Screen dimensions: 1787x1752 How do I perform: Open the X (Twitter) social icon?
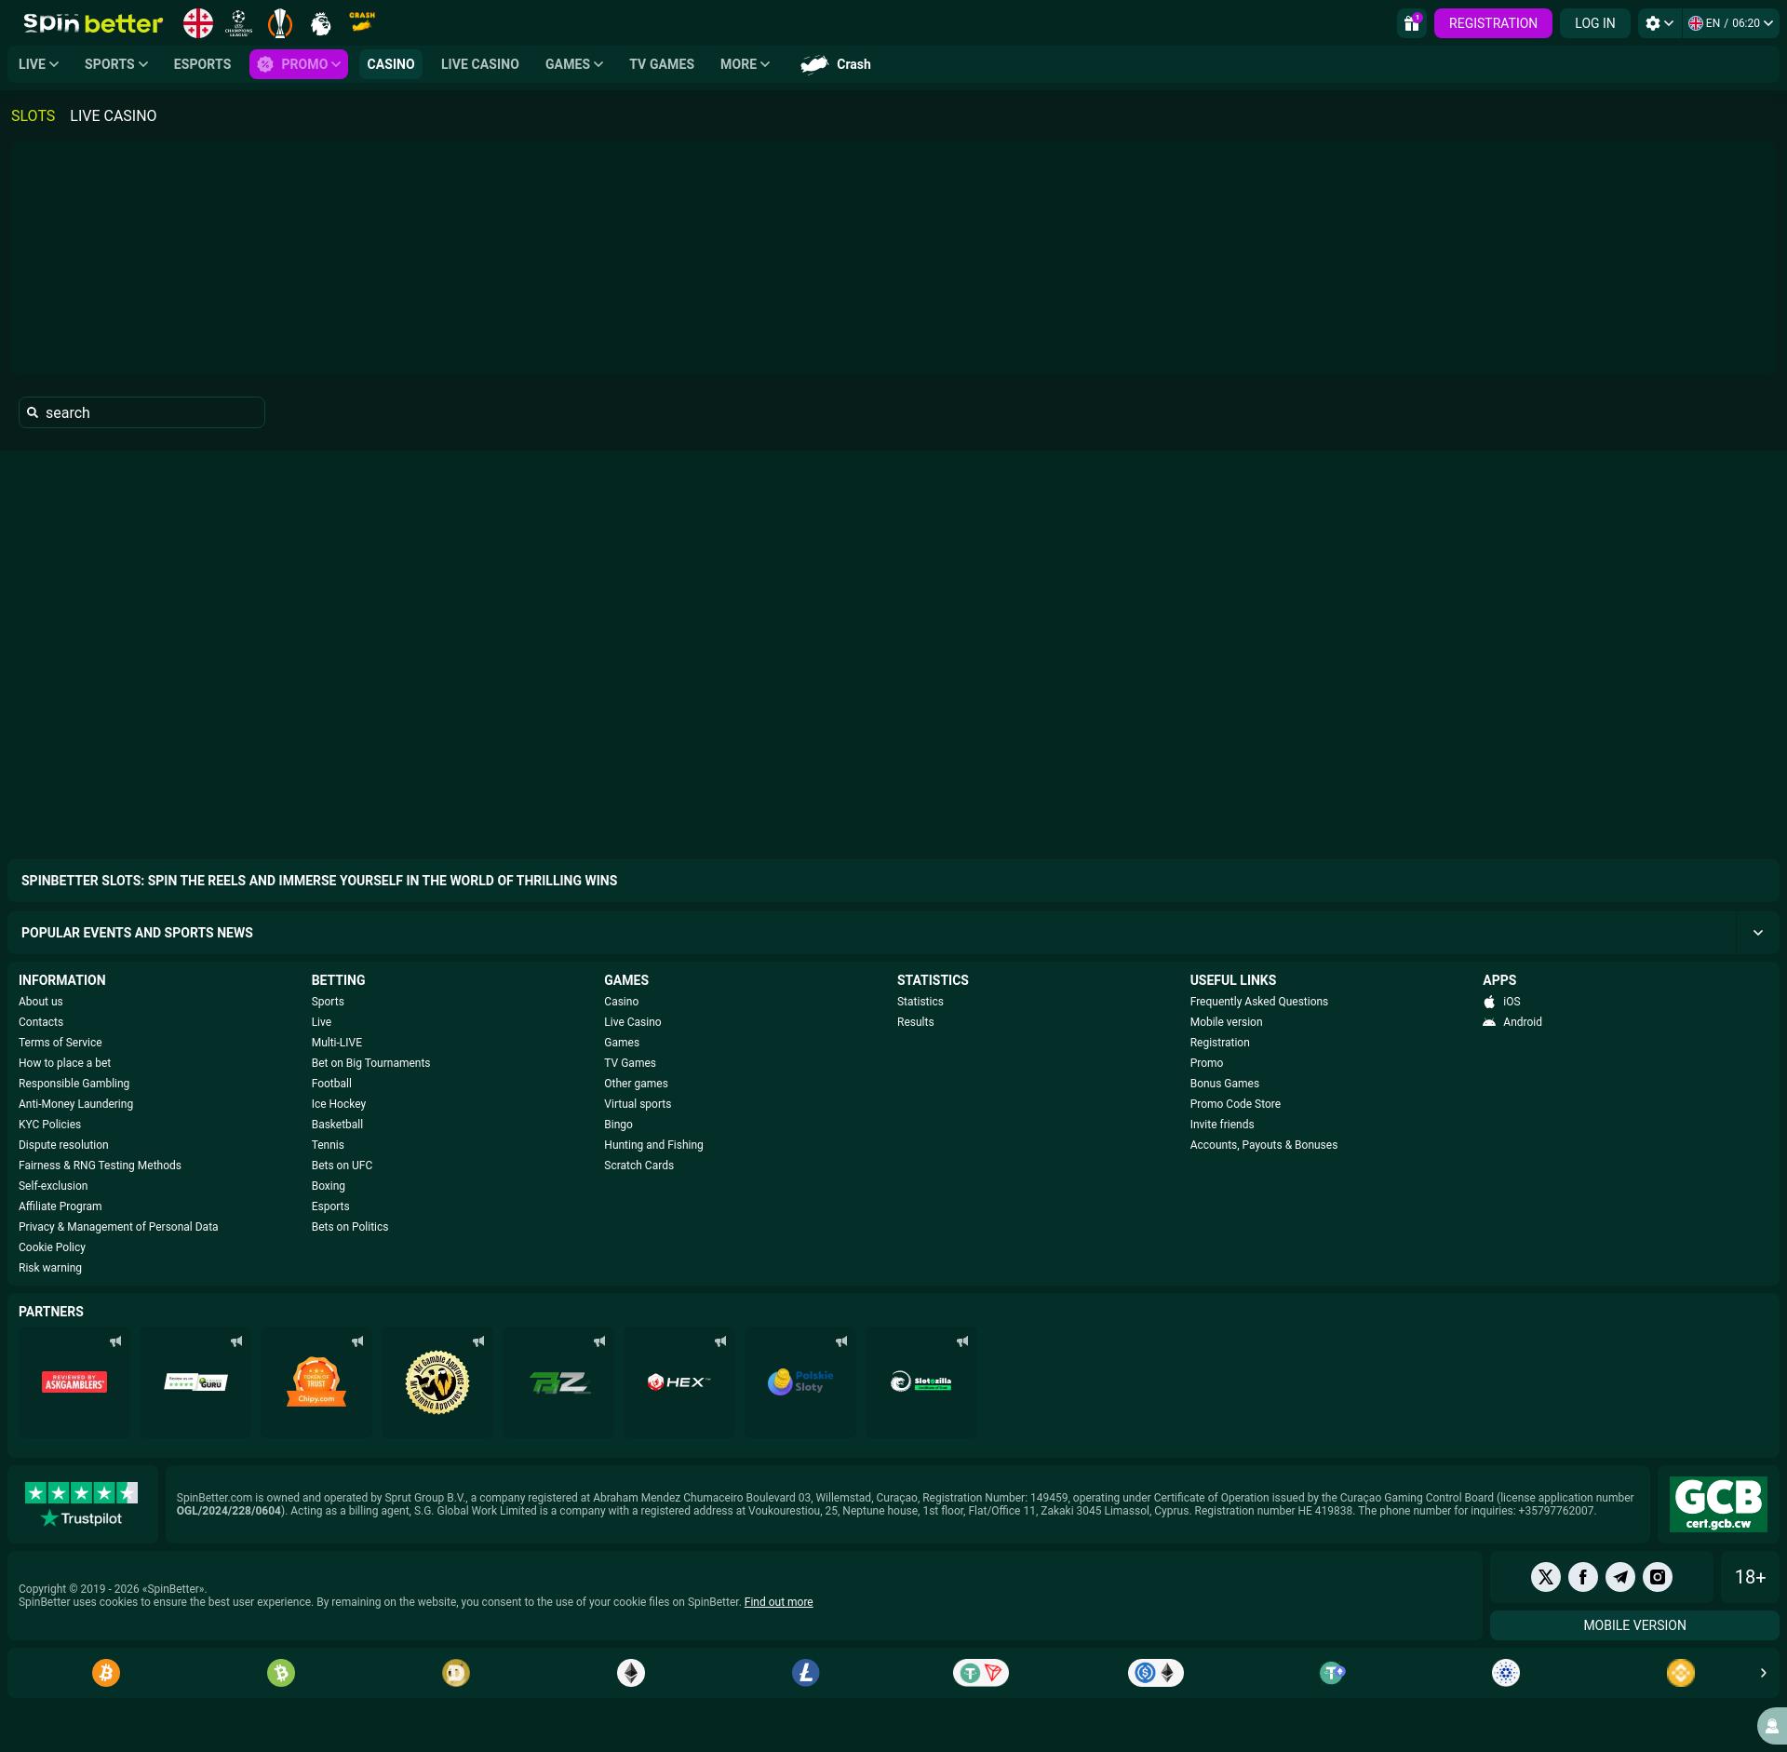coord(1545,1576)
